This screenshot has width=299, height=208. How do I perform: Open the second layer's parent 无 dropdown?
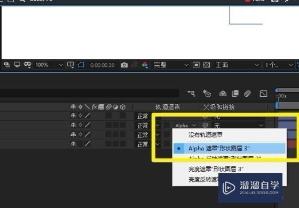238,126
